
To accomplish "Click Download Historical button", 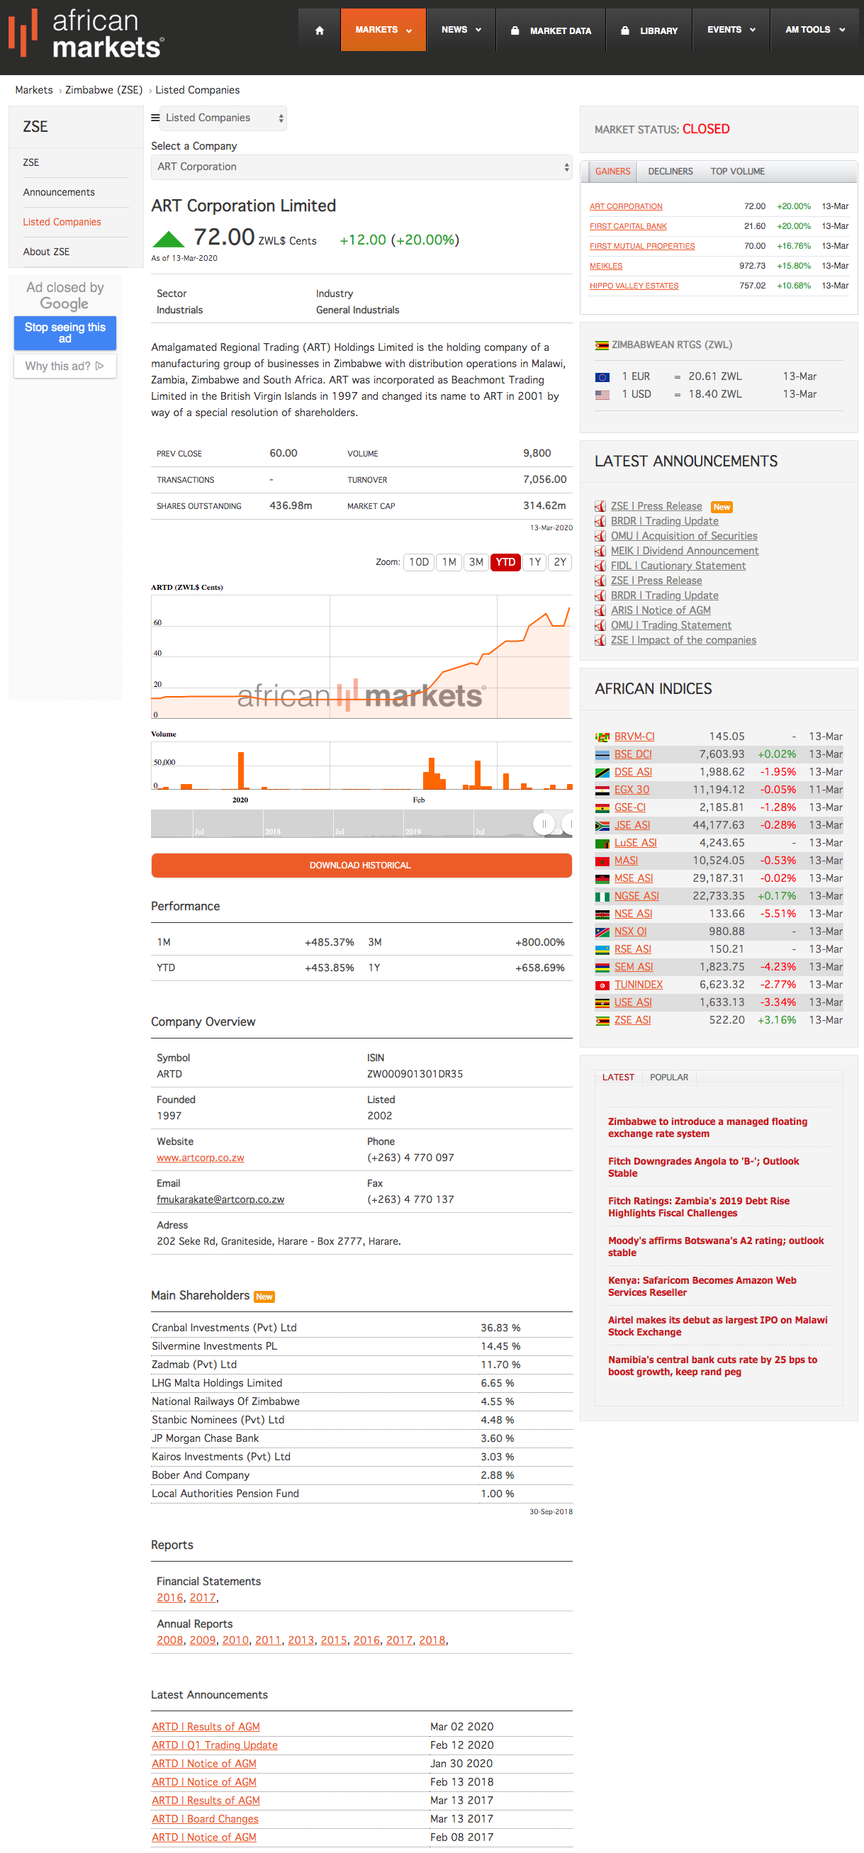I will coord(362,866).
